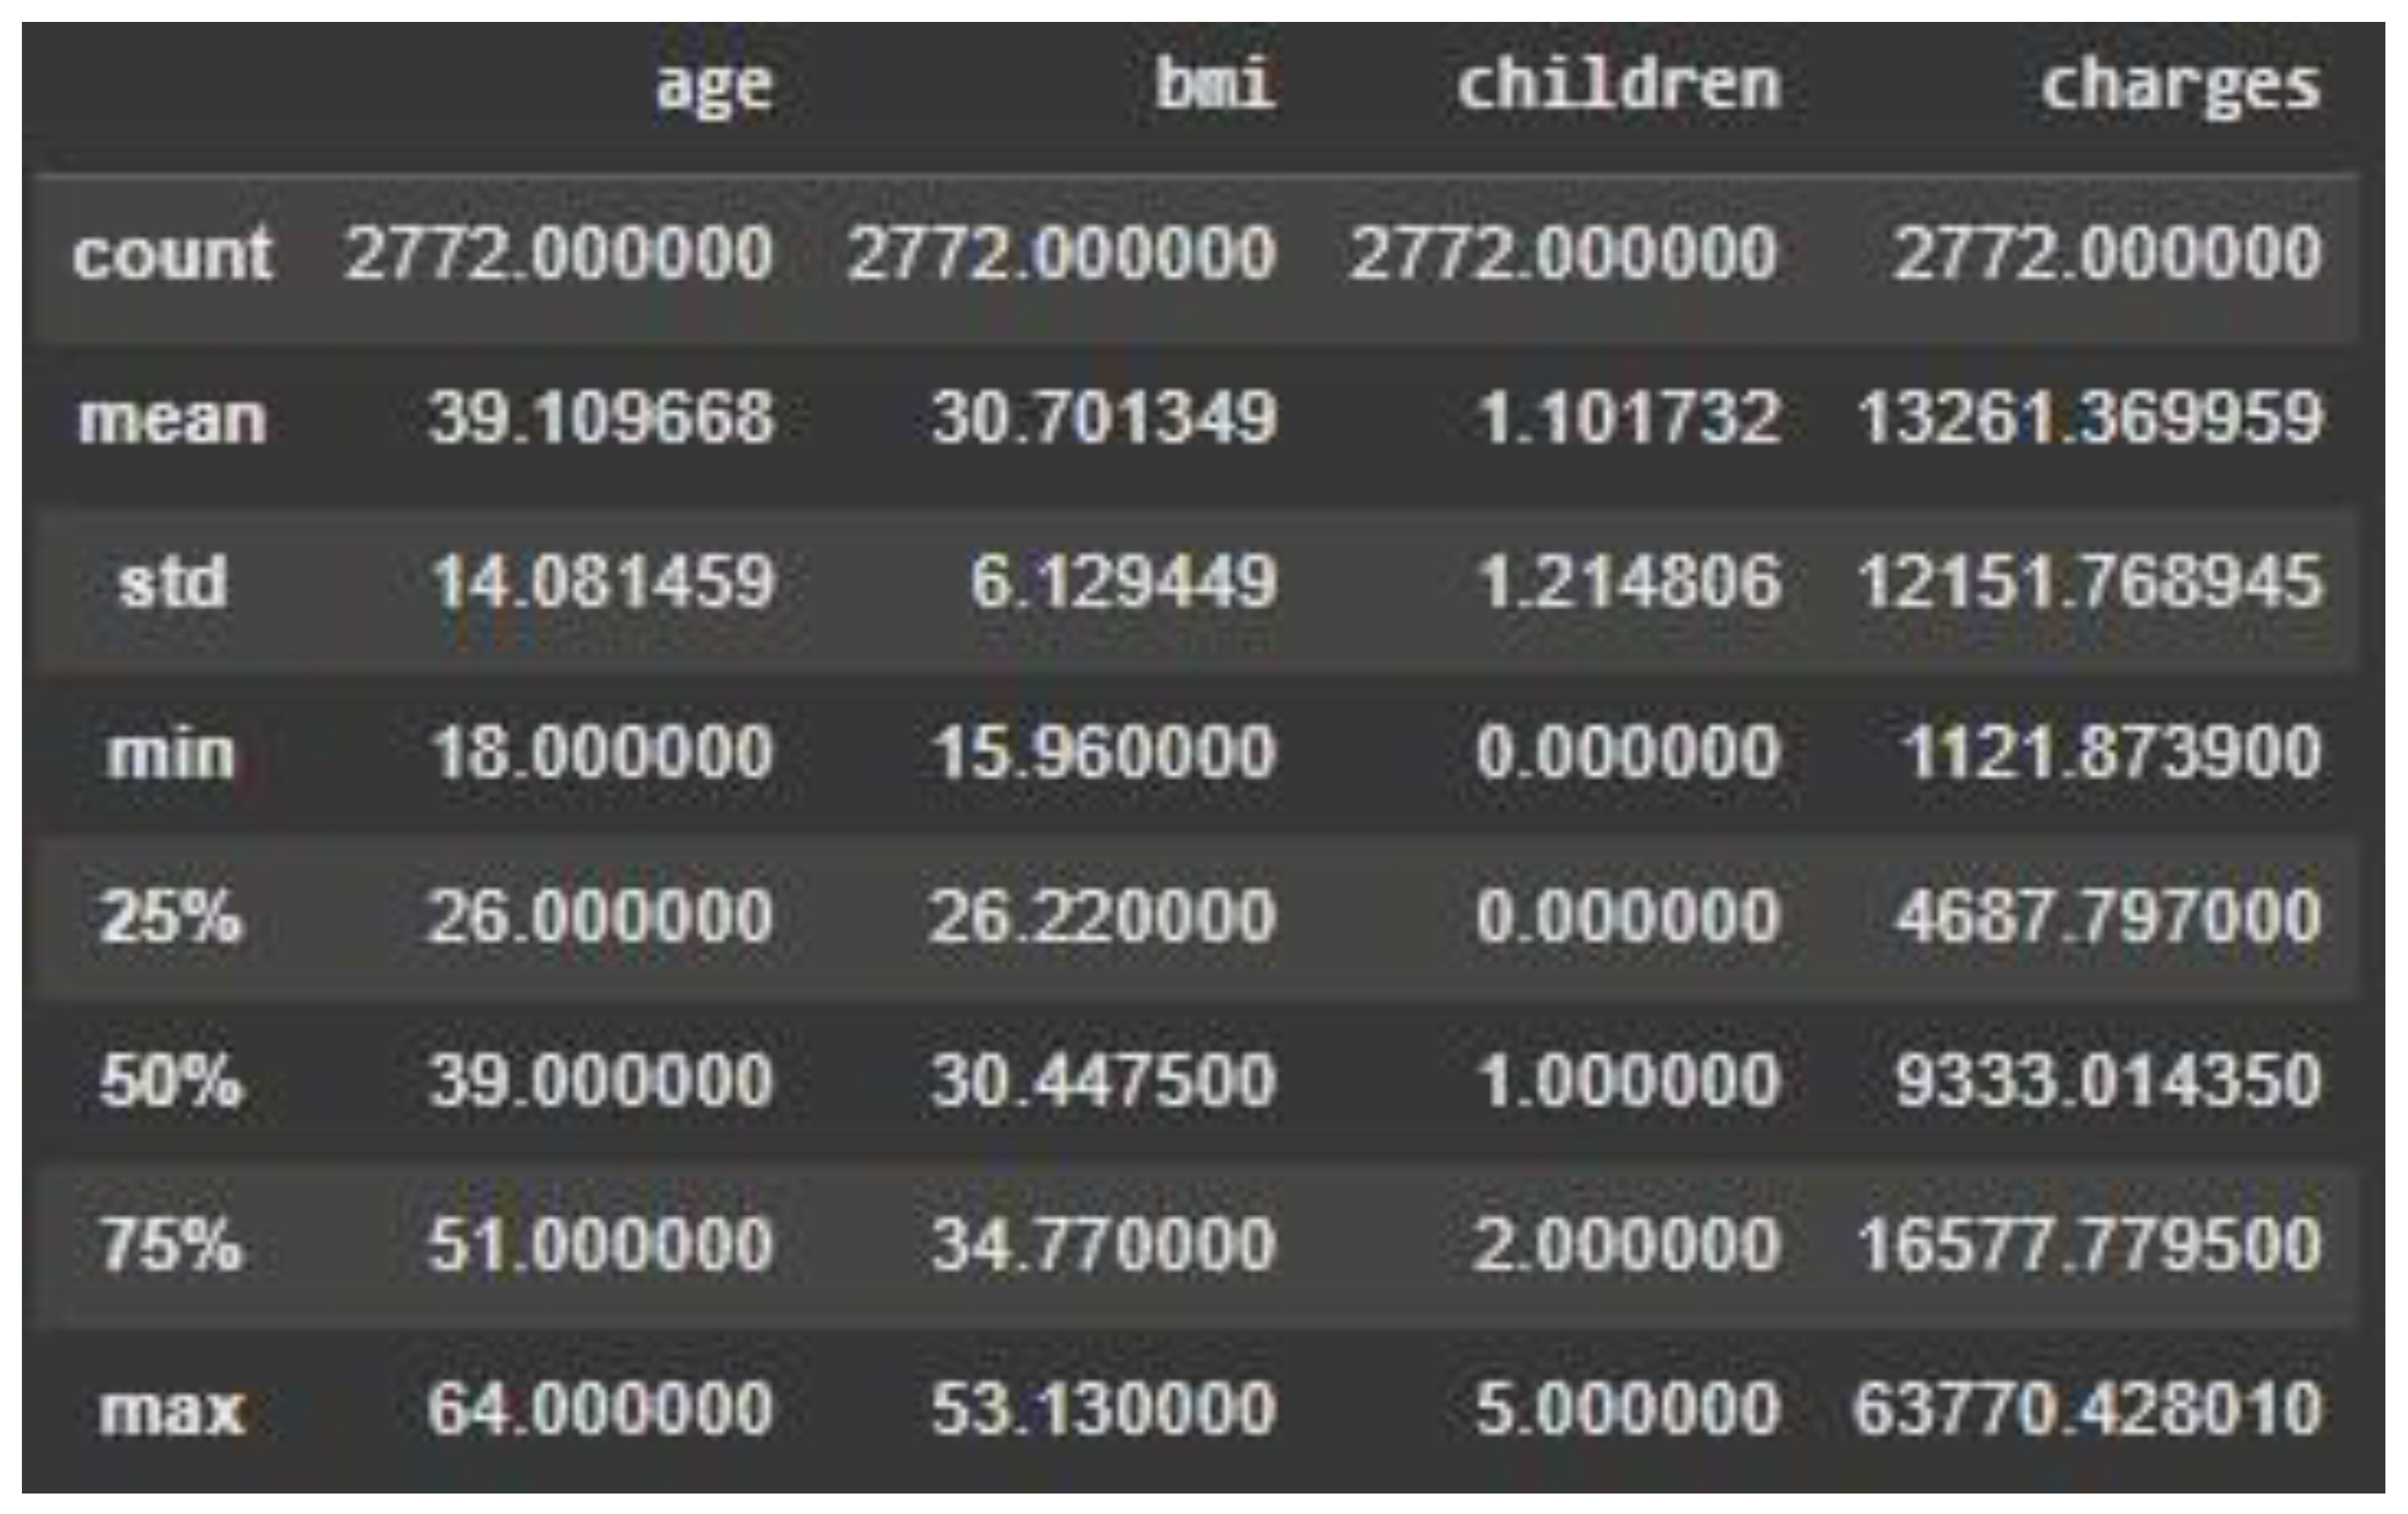Click min charges value 1121.873900
Image resolution: width=2408 pixels, height=1514 pixels.
point(2110,752)
